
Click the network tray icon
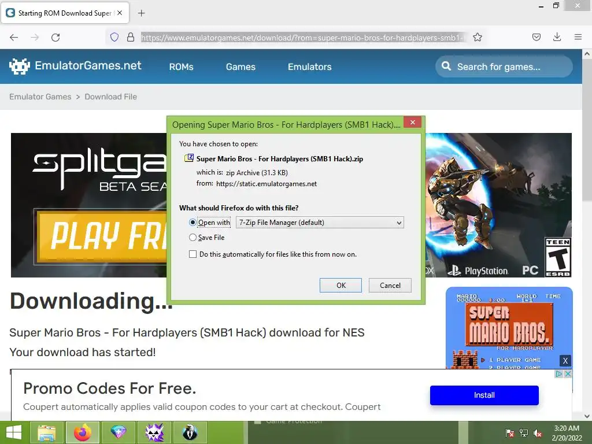(x=524, y=433)
